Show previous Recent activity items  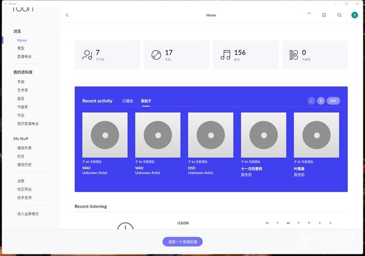311,101
